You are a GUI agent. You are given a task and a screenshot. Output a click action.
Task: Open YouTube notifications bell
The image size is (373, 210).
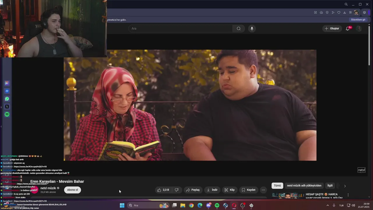348,29
